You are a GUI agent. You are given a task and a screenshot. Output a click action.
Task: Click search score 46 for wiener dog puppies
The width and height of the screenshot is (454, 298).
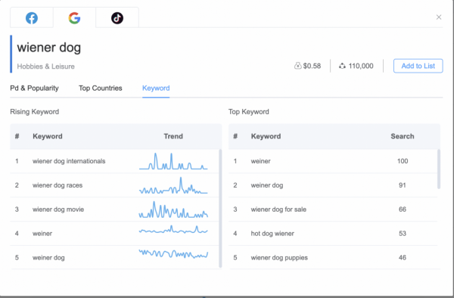point(403,257)
